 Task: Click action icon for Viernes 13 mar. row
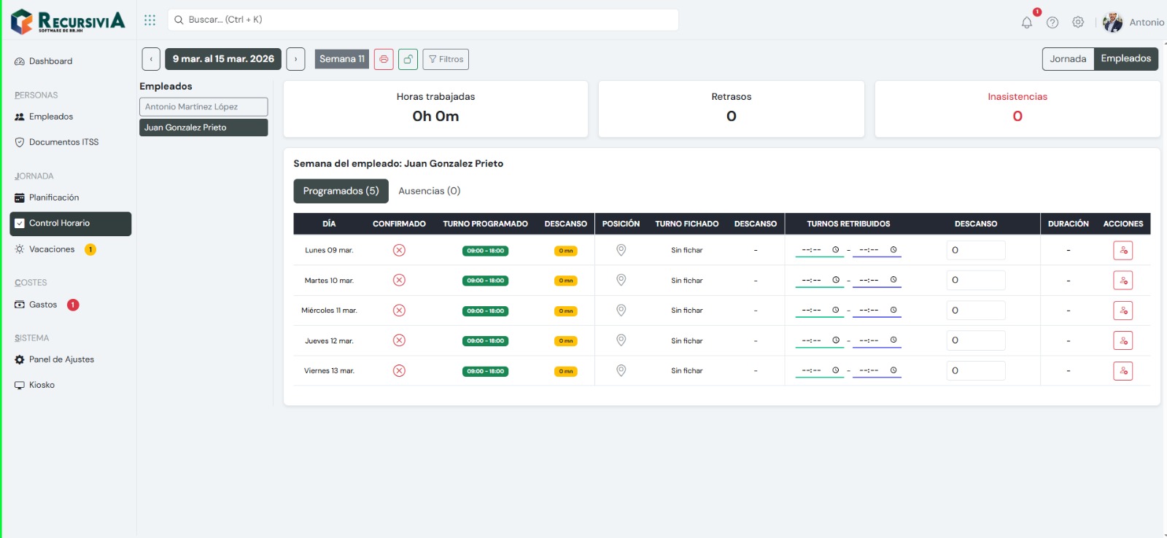(x=1123, y=371)
